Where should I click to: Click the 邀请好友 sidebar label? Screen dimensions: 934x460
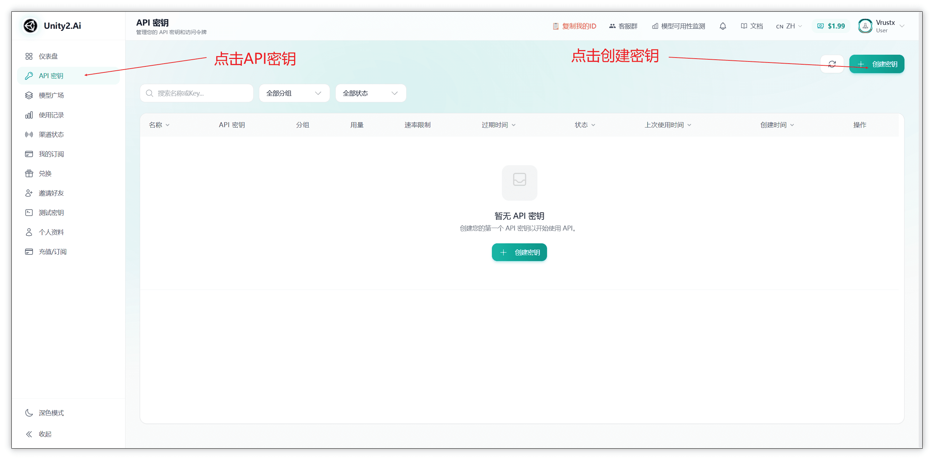(x=51, y=193)
